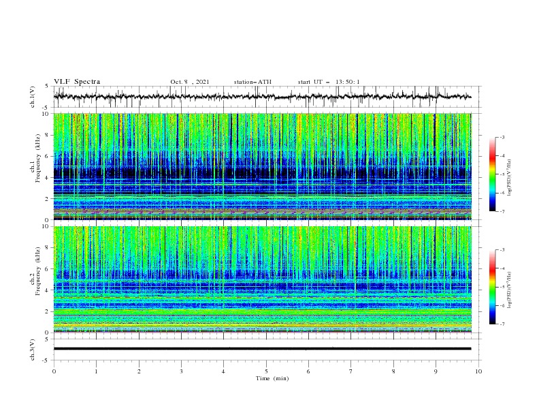Click the "-5" tick on ch.1(V) axis
The image size is (539, 417).
point(46,108)
